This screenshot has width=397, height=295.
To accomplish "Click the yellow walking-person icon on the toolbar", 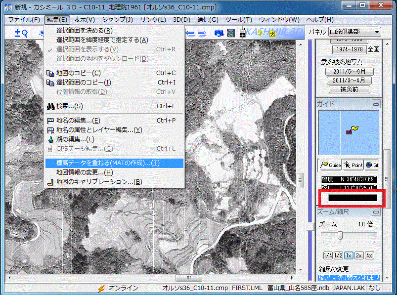I will coord(272,34).
